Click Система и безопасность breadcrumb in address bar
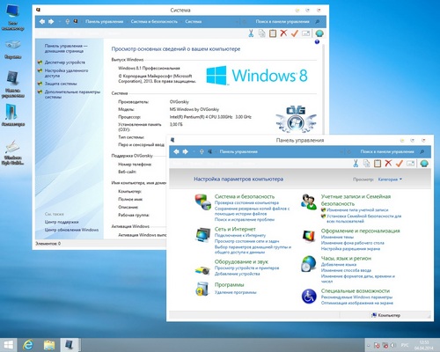Screen dimensions: 440x352 pyautogui.click(x=154, y=21)
